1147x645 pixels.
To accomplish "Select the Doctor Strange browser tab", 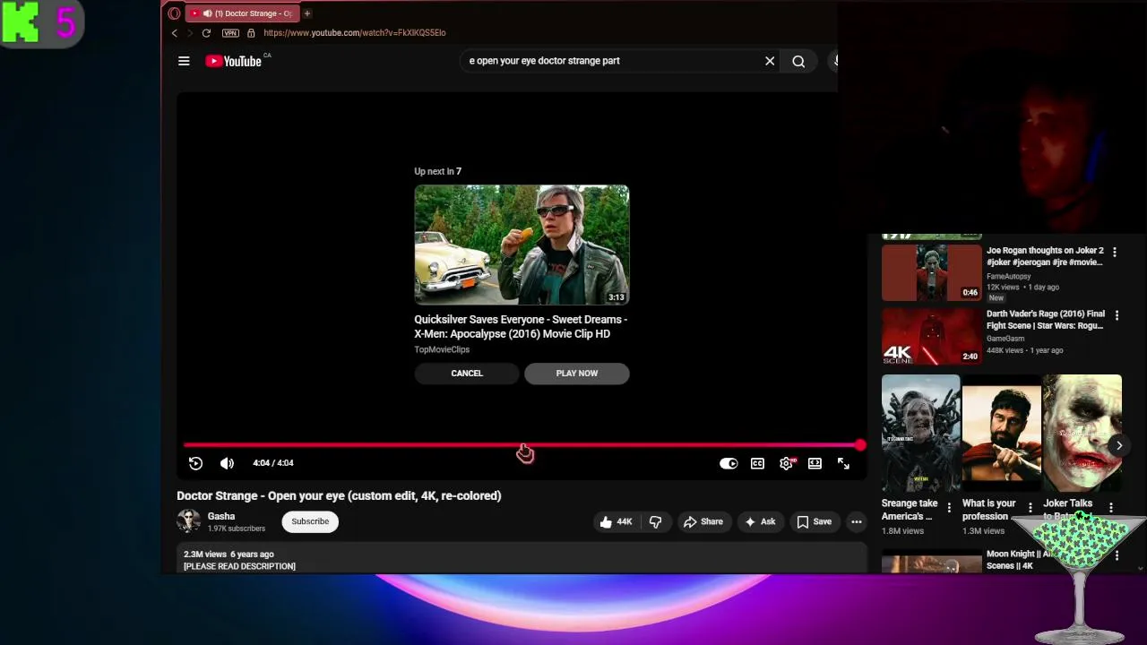I will (242, 13).
